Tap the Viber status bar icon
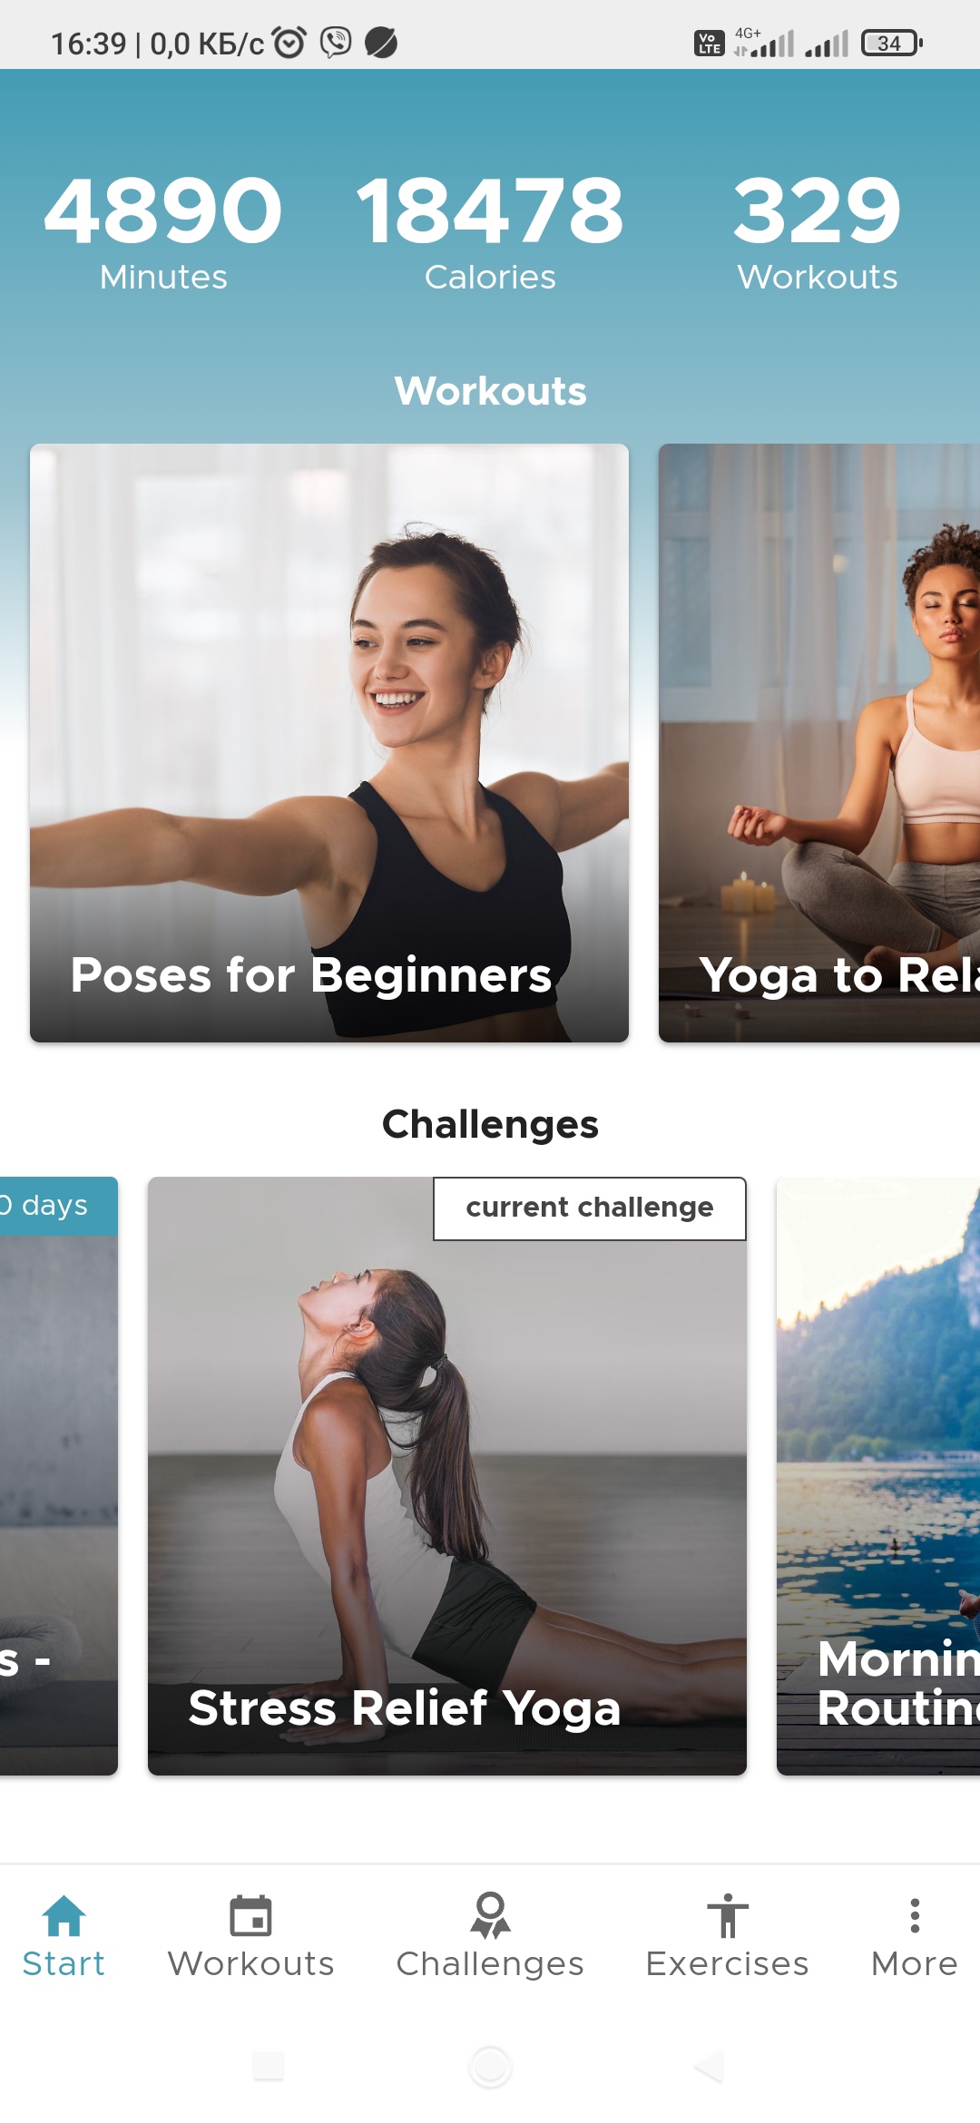The width and height of the screenshot is (980, 2123). coord(336,43)
